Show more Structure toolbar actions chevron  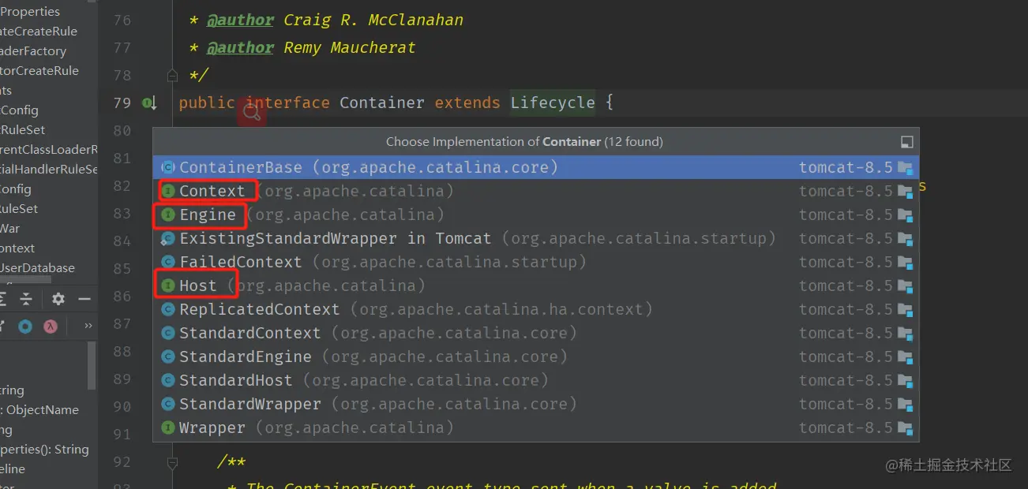click(x=88, y=326)
